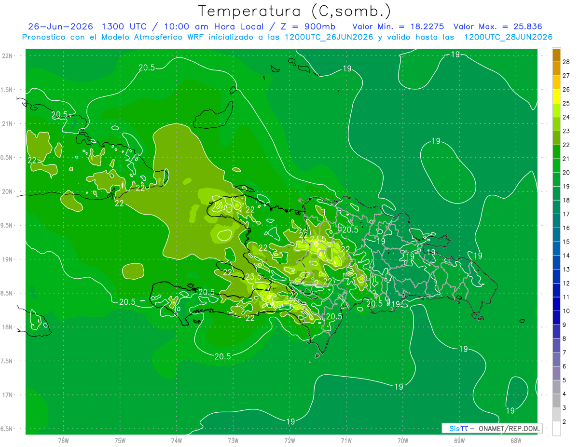579x447 pixels.
Task: Click the legend value '7'
Action: click(x=565, y=352)
